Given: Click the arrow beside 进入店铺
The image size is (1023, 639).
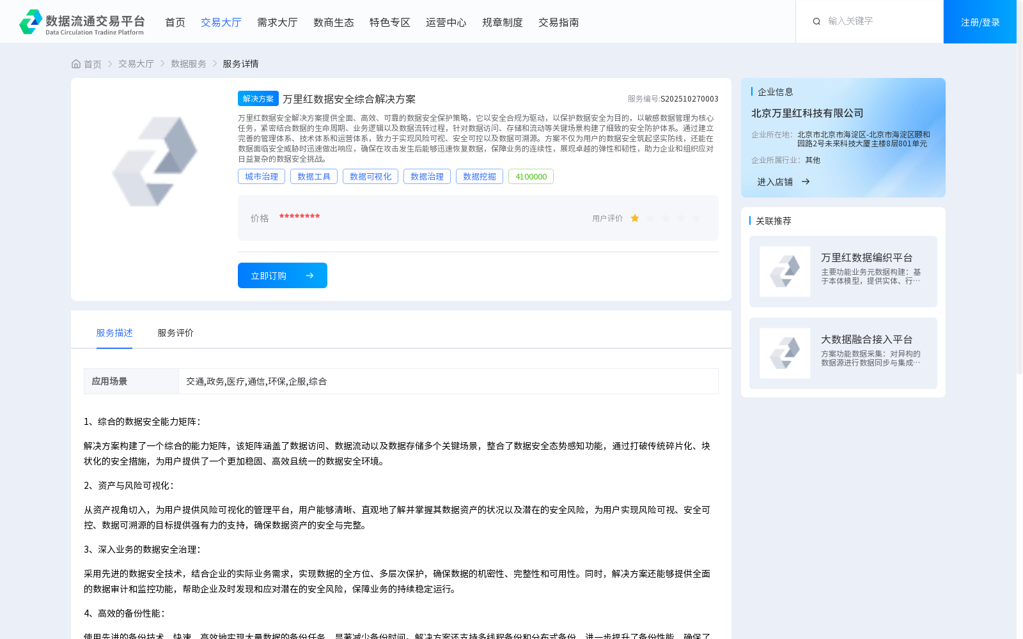Looking at the screenshot, I should pyautogui.click(x=806, y=182).
